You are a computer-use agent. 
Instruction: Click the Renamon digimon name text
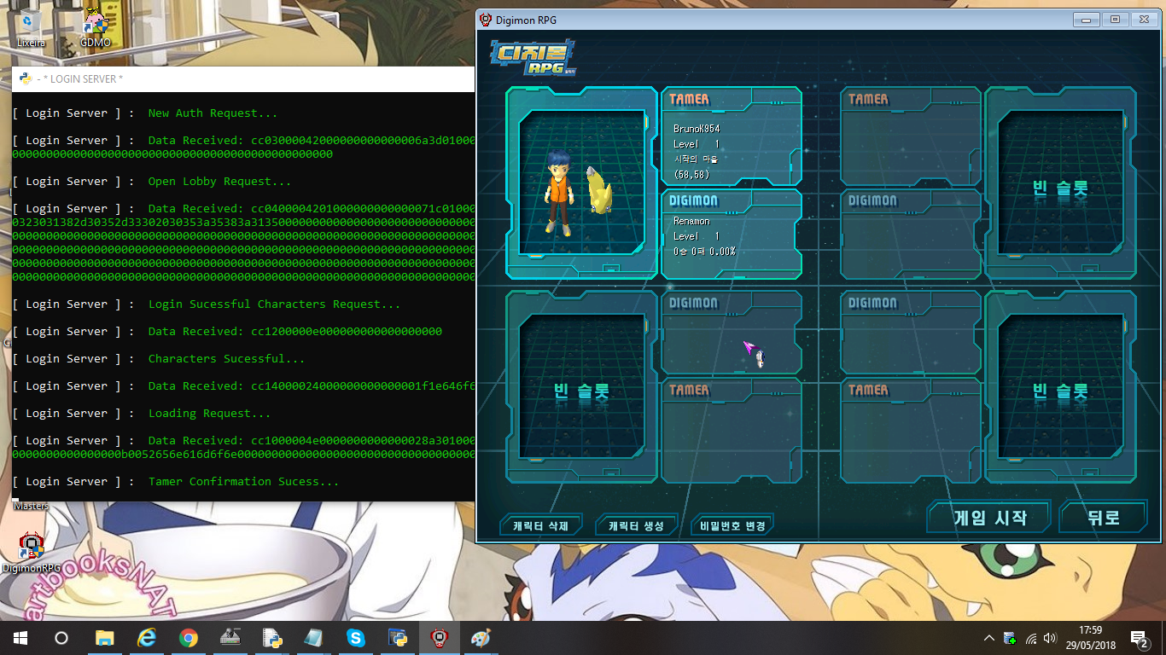[691, 221]
